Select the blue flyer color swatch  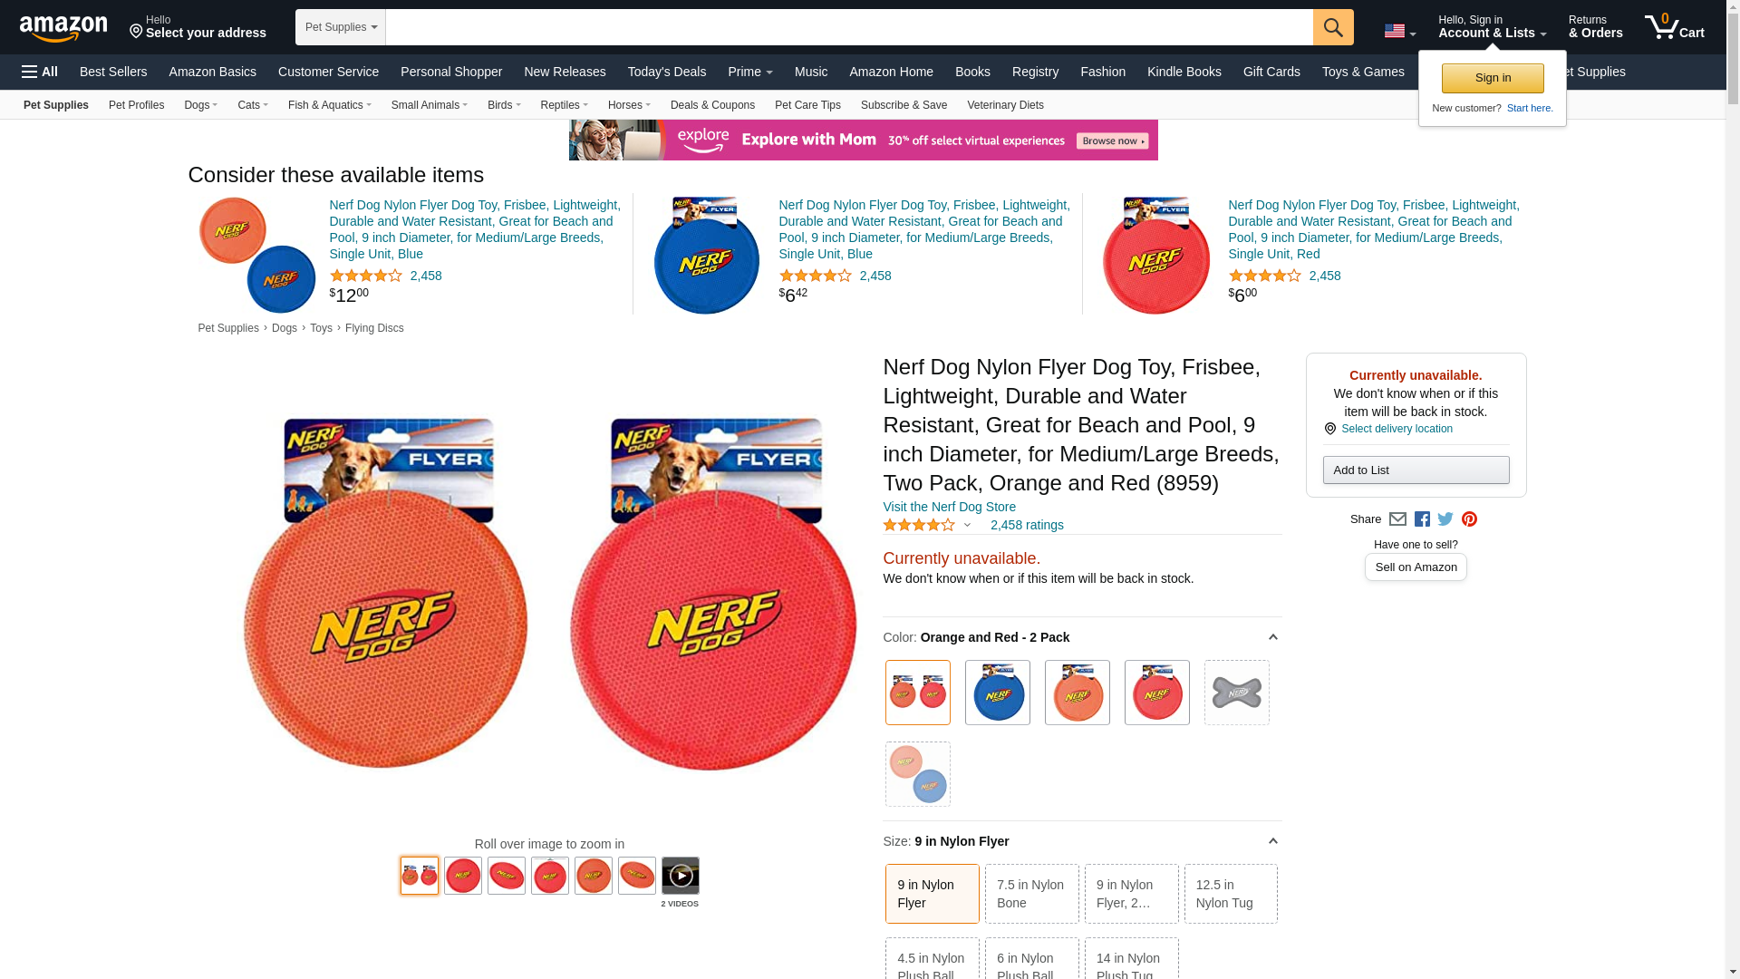(997, 693)
